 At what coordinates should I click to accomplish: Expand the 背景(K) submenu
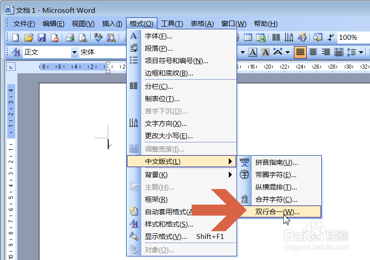(x=182, y=175)
